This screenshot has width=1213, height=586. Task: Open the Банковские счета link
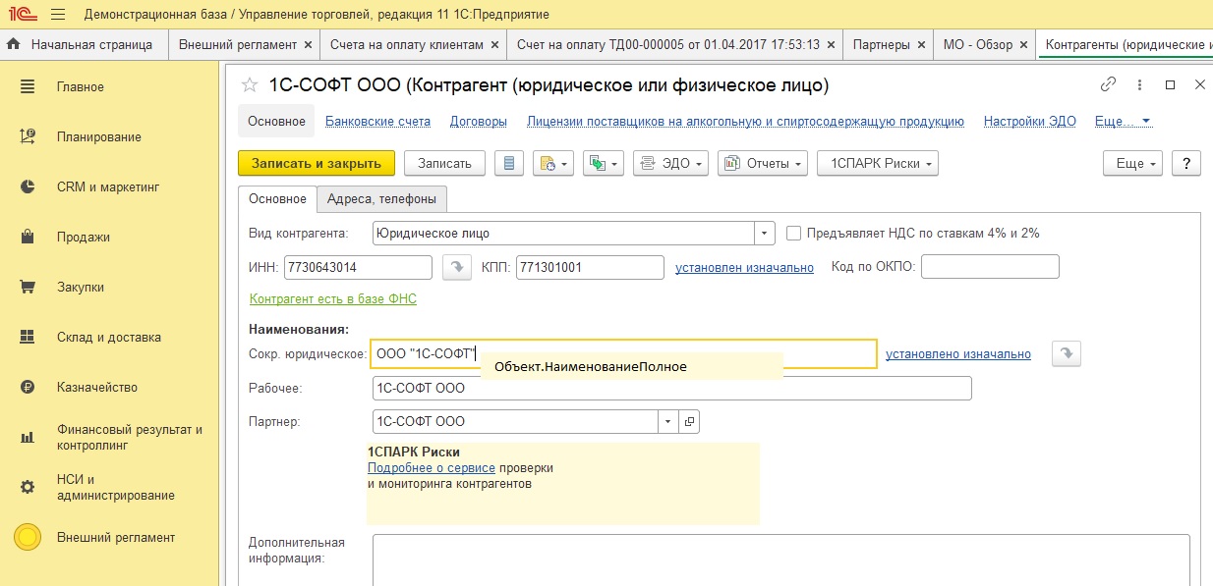coord(377,122)
